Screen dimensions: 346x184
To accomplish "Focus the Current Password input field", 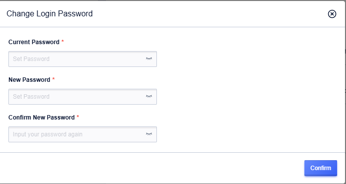I will [x=83, y=59].
